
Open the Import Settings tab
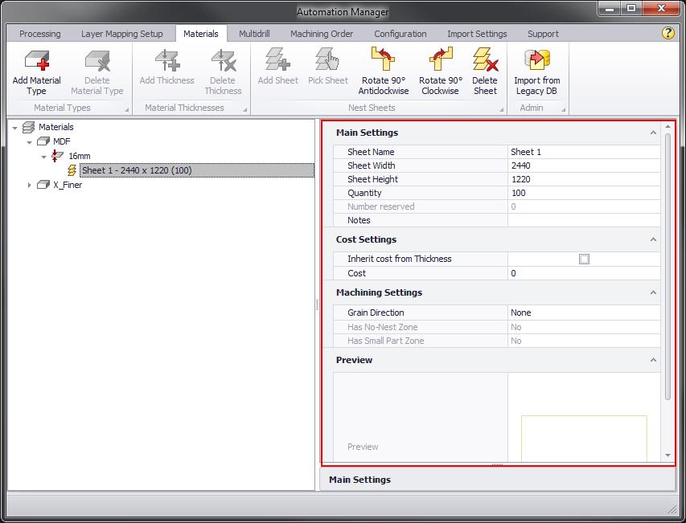tap(477, 34)
